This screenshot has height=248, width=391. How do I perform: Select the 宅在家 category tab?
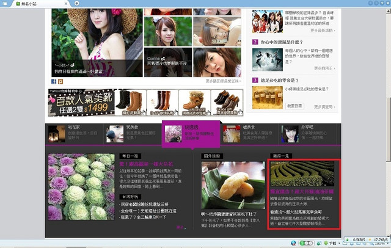click(74, 134)
